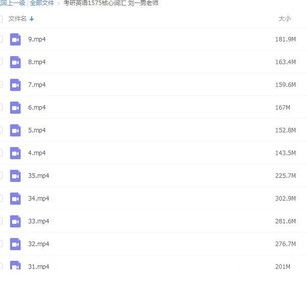The width and height of the screenshot is (307, 281).
Task: Tick the checkbox for 5.mp4
Action: point(1,130)
